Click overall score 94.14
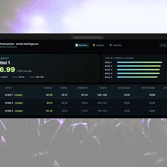 50,103
